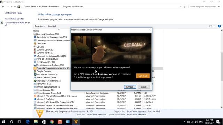The image size is (223, 125).
Task: Select FormIt Converter For Revit 2018
Action: (50, 65)
